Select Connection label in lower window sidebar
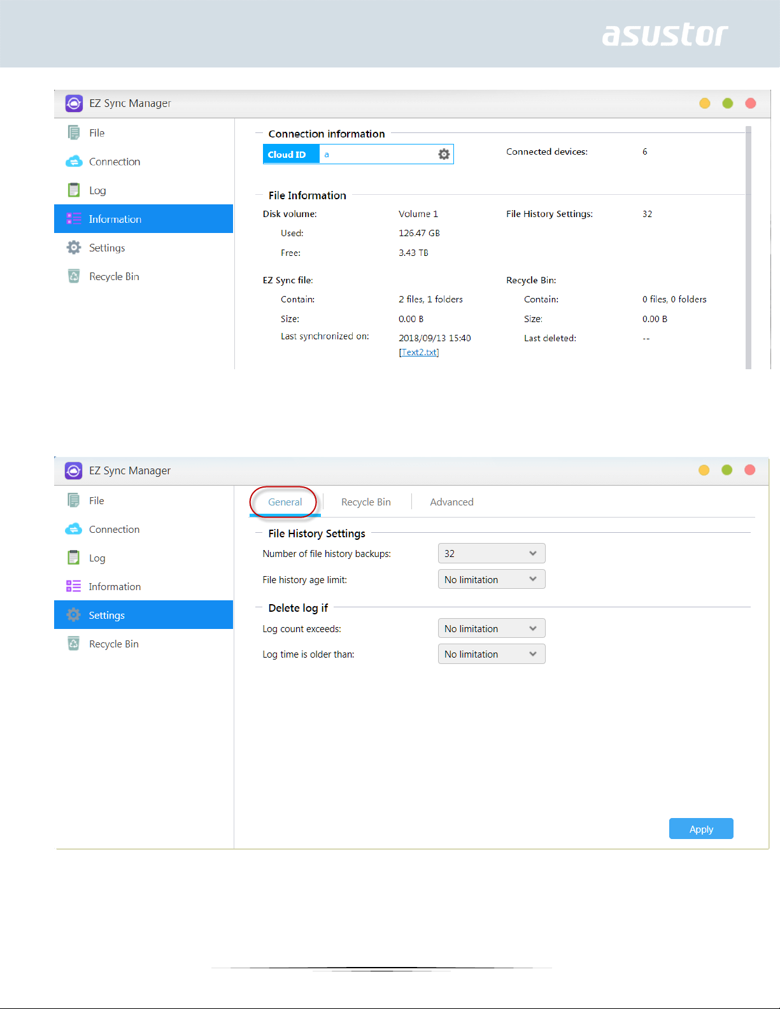Viewport: 780px width, 1009px height. point(114,530)
